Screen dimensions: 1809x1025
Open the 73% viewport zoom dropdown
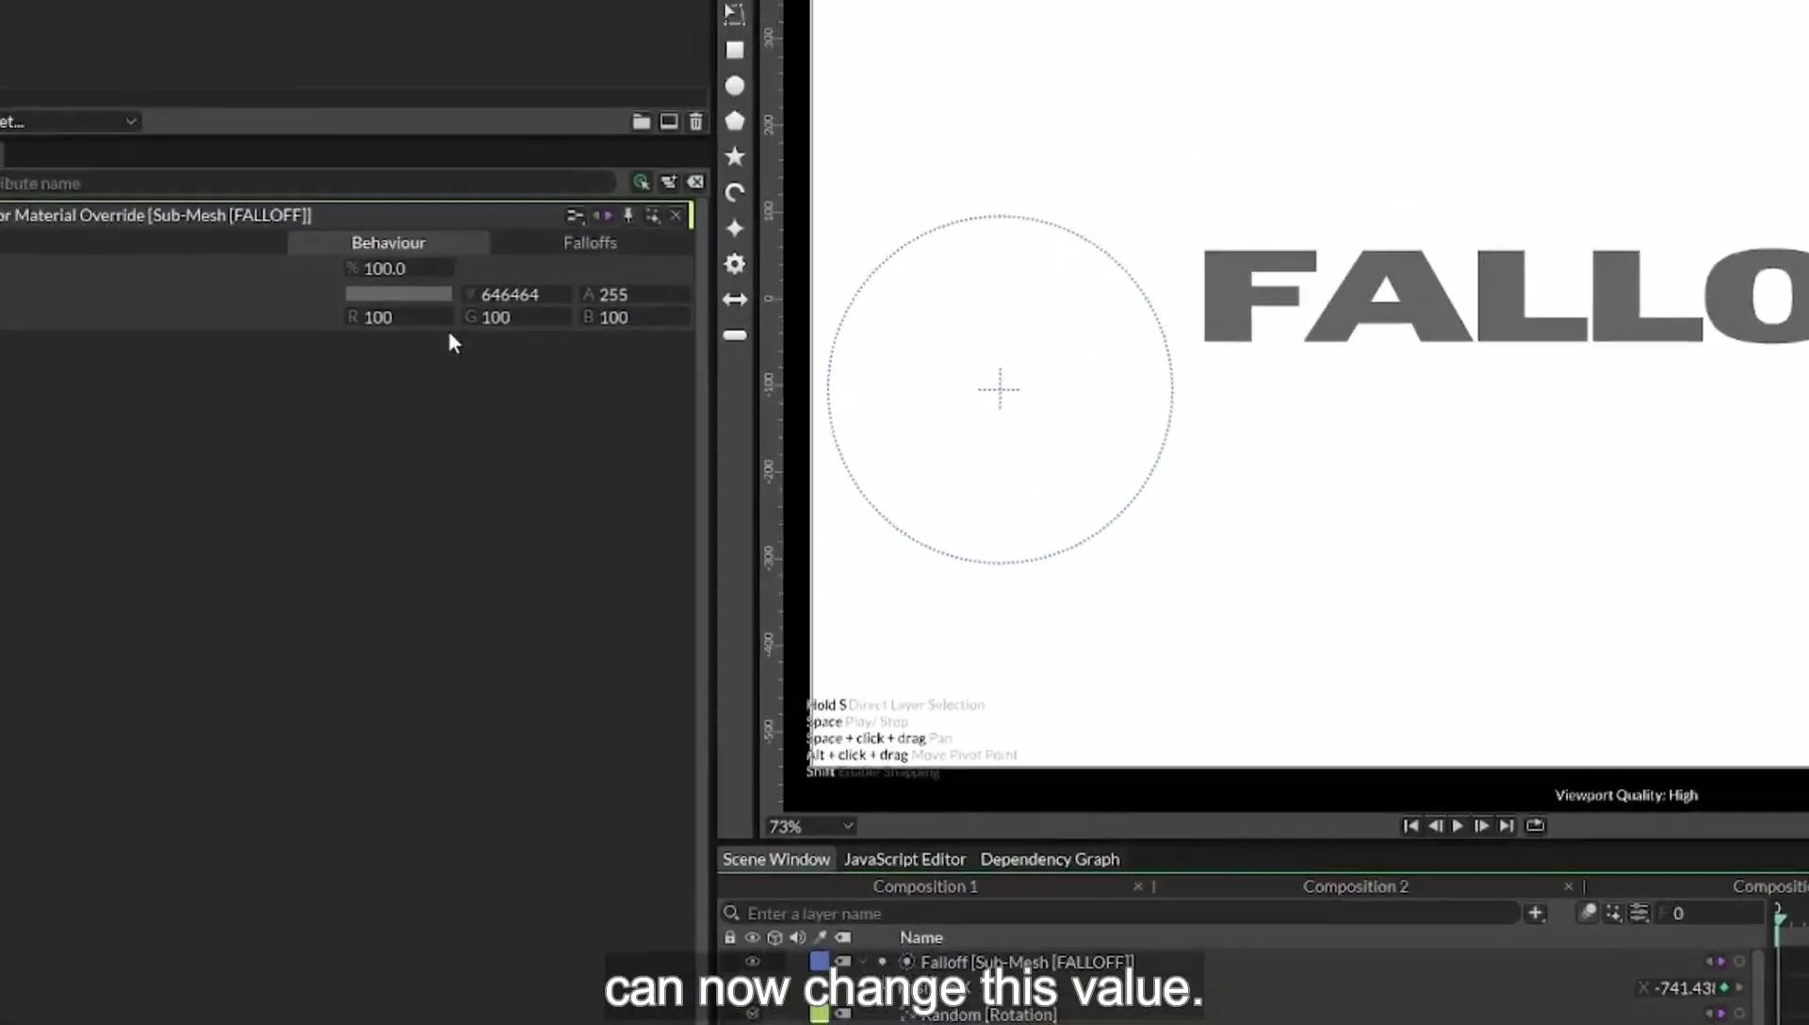pyautogui.click(x=810, y=826)
